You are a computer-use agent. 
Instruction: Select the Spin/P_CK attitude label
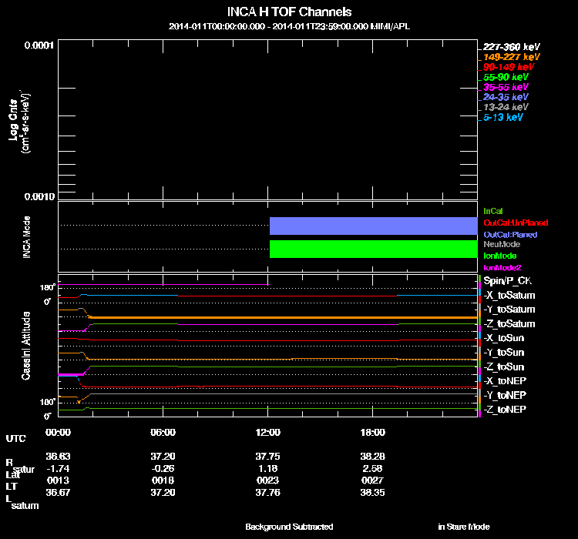tap(507, 280)
